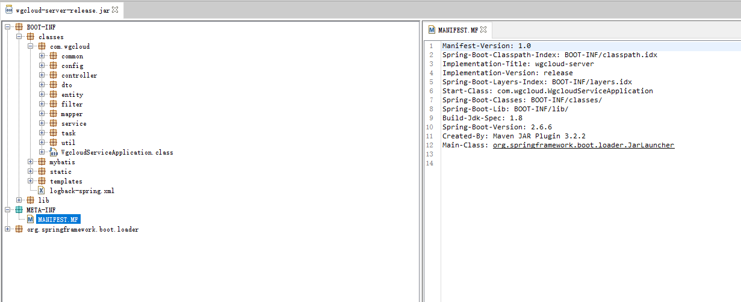Expand the controller package node
This screenshot has height=302, width=741.
pyautogui.click(x=42, y=75)
